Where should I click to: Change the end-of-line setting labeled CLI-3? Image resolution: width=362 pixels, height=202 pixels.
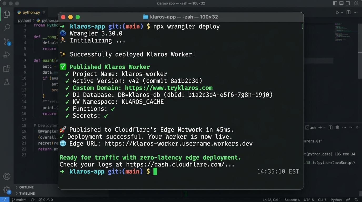322,200
